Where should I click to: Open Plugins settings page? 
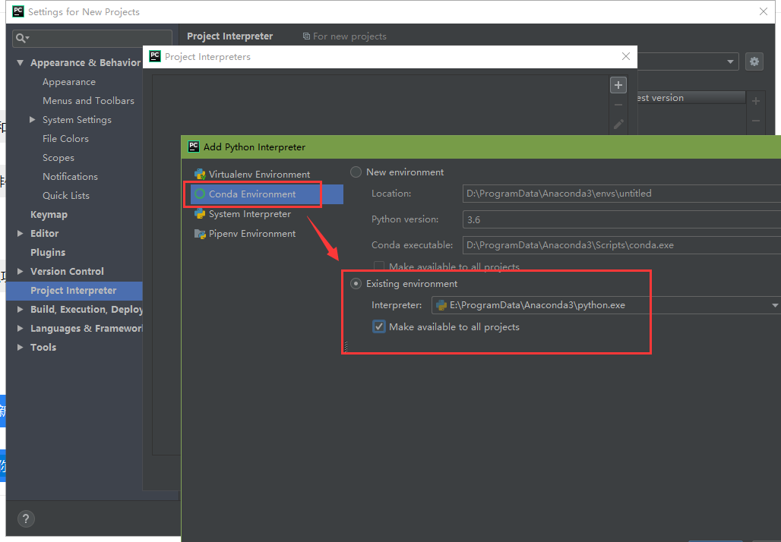[48, 252]
